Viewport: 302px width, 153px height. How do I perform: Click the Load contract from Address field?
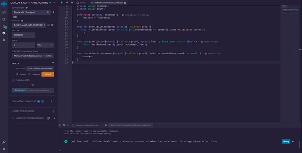point(41,90)
